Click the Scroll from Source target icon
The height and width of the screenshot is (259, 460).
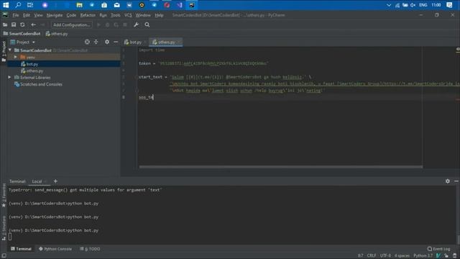87,42
